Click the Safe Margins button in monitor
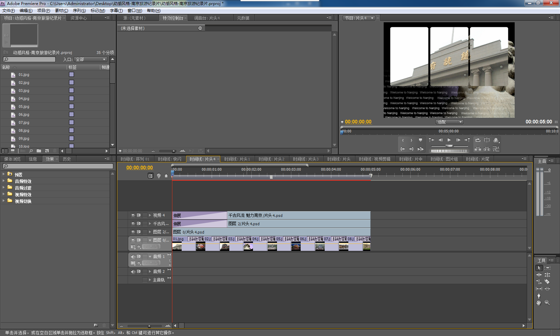This screenshot has width=560, height=336. (487, 140)
